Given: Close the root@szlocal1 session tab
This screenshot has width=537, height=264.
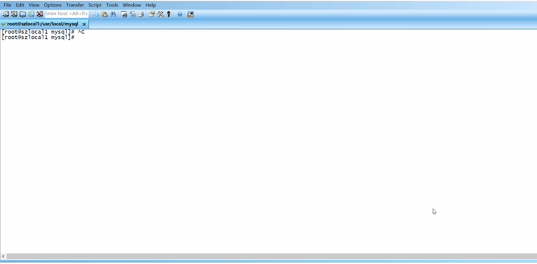Looking at the screenshot, I should (84, 24).
